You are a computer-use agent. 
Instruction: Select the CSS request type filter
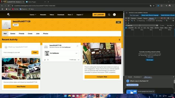click(139, 28)
